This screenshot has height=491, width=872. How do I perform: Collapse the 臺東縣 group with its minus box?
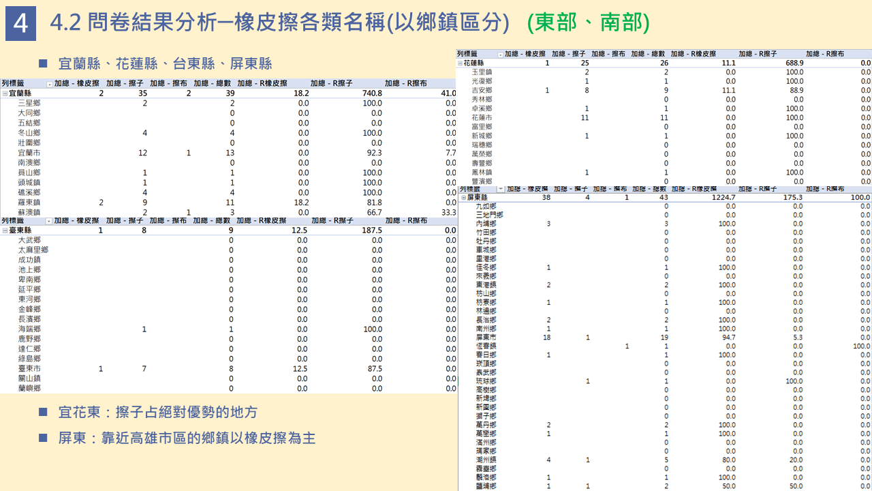coord(4,230)
